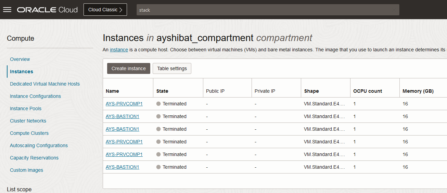Open Instance Pools page
Image resolution: width=447 pixels, height=193 pixels.
tap(26, 108)
